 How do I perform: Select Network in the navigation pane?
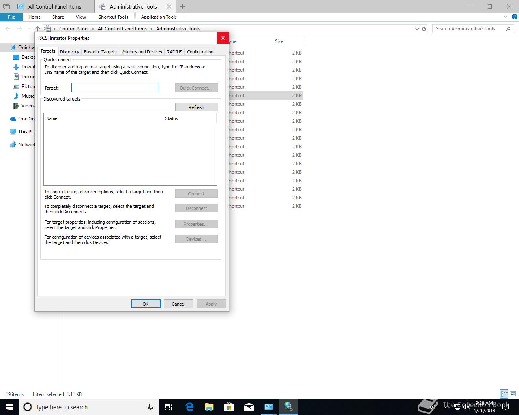(22, 145)
